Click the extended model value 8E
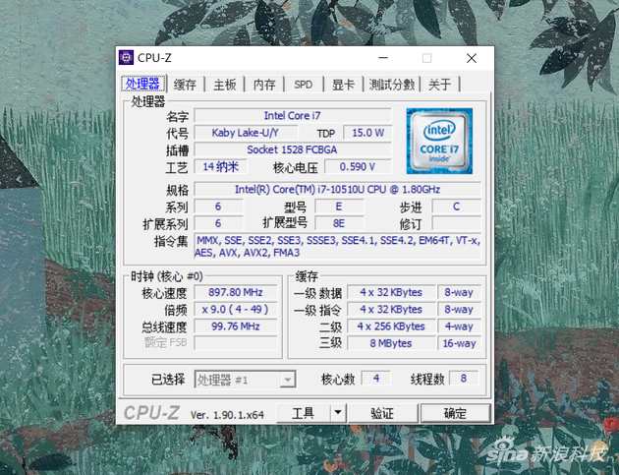Image resolution: width=619 pixels, height=475 pixels. 339,223
